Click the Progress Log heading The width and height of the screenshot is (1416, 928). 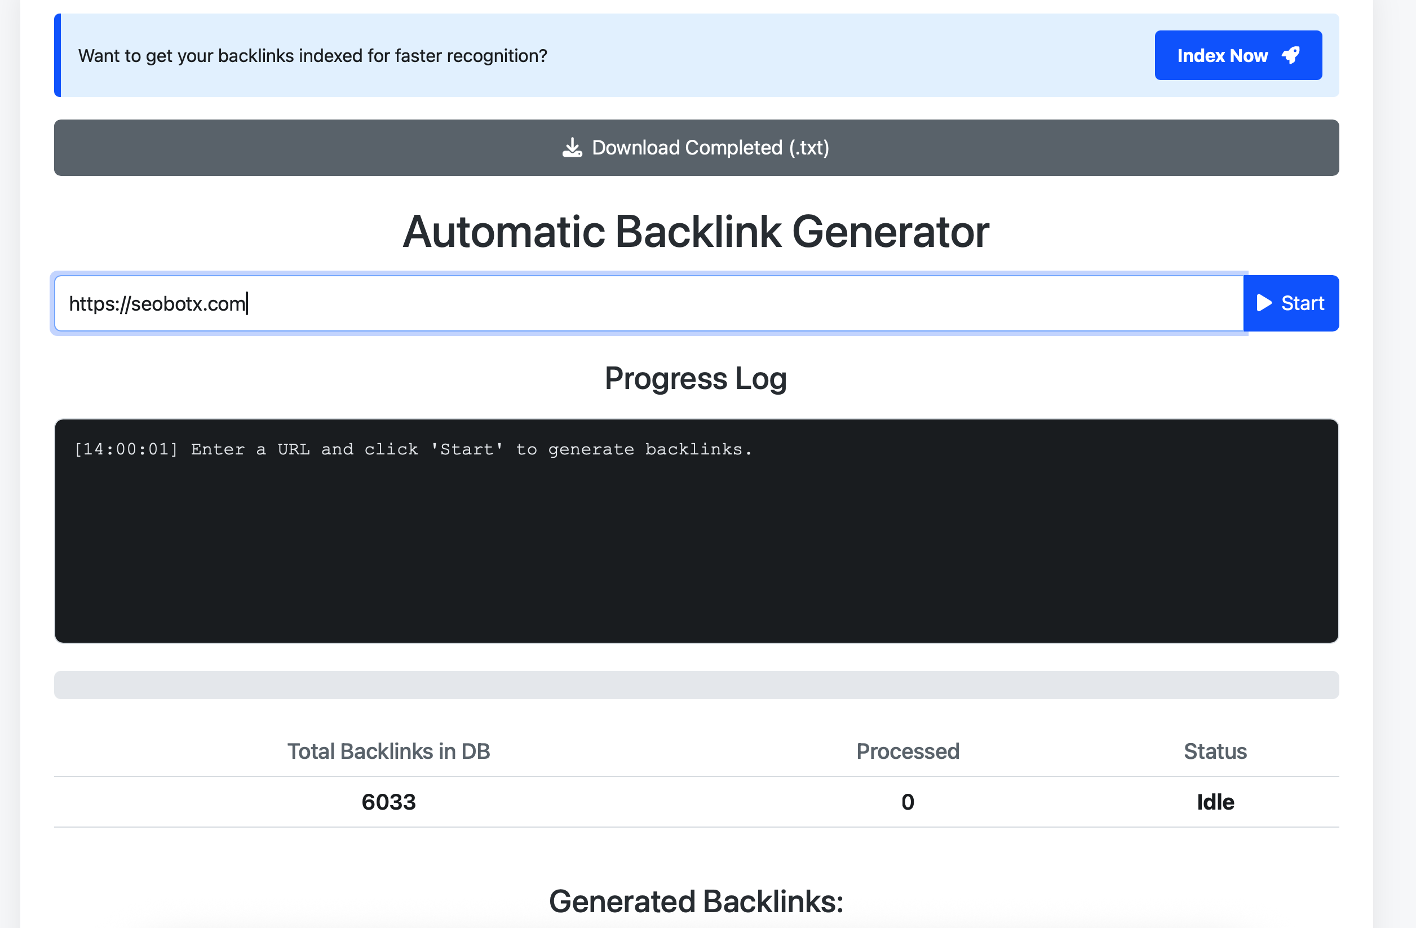[696, 378]
